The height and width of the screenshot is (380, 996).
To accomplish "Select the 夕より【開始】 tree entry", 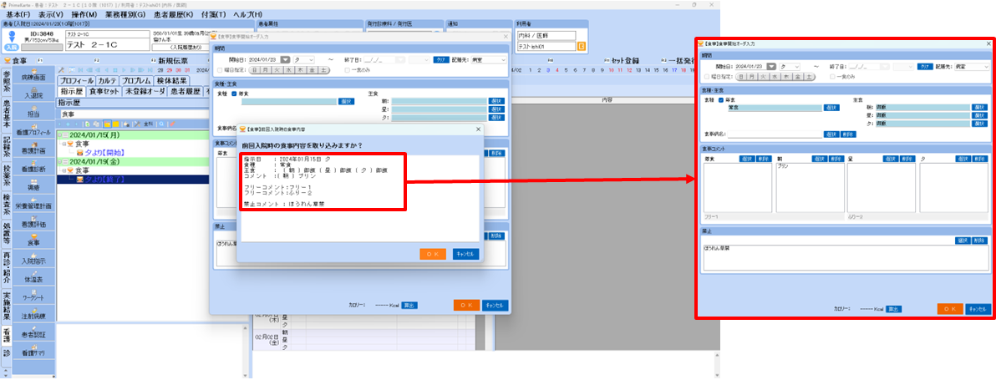I will coord(104,153).
